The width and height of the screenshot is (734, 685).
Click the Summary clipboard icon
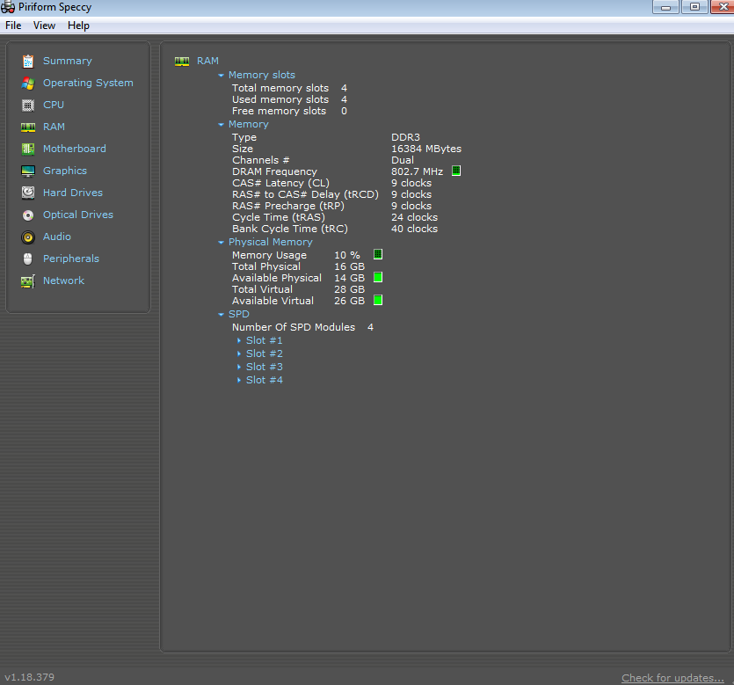(28, 61)
